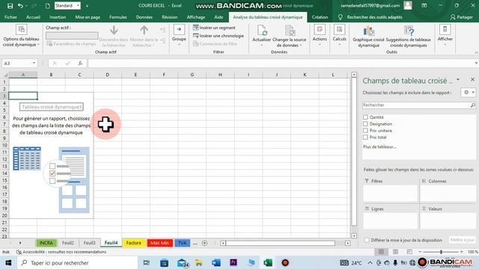Click the Actualiser refresh icon
Screen dimensions: 479x269
click(x=262, y=31)
